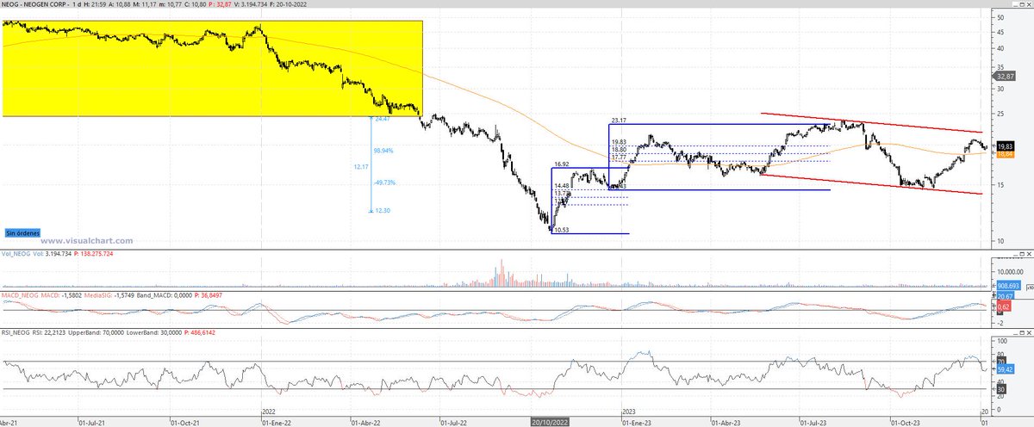Image resolution: width=1034 pixels, height=427 pixels.
Task: Click the 98.94% measurement label
Action: [x=384, y=150]
